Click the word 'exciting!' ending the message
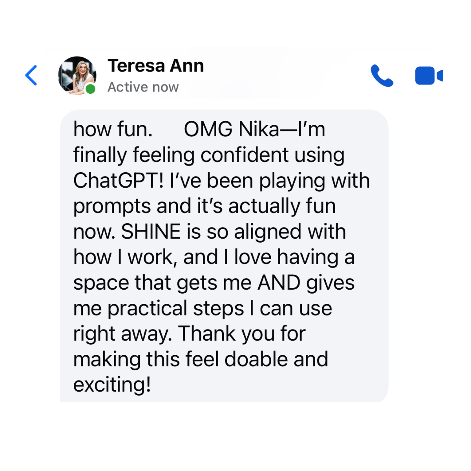 (x=112, y=385)
